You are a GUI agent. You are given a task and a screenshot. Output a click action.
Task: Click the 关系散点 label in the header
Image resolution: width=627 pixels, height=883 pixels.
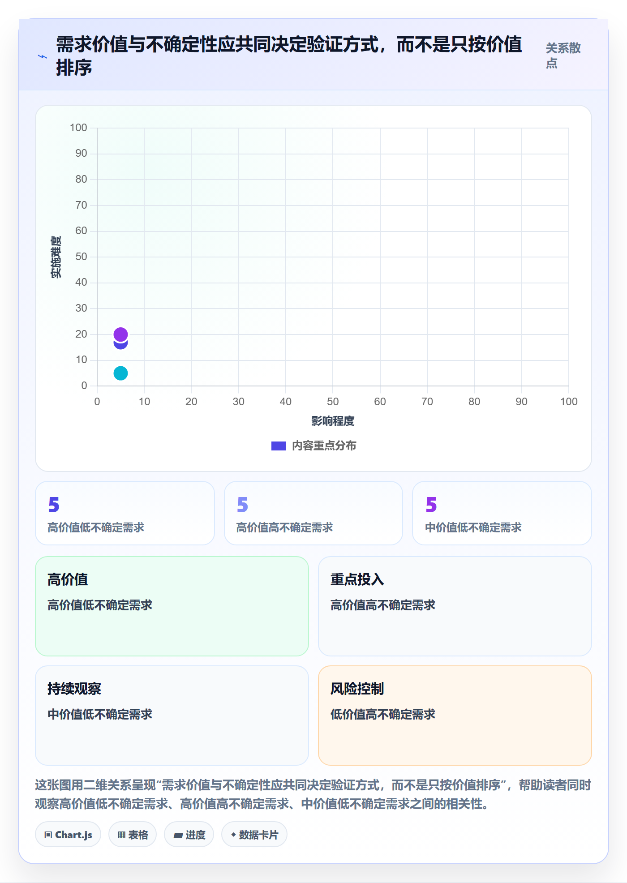click(x=563, y=56)
